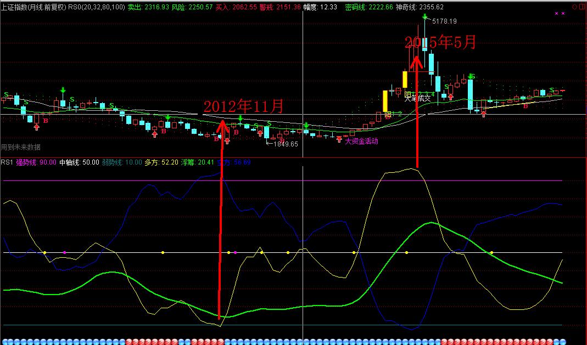Click the red buy arrow beside 大资金活动
587x345 pixels.
(x=339, y=139)
